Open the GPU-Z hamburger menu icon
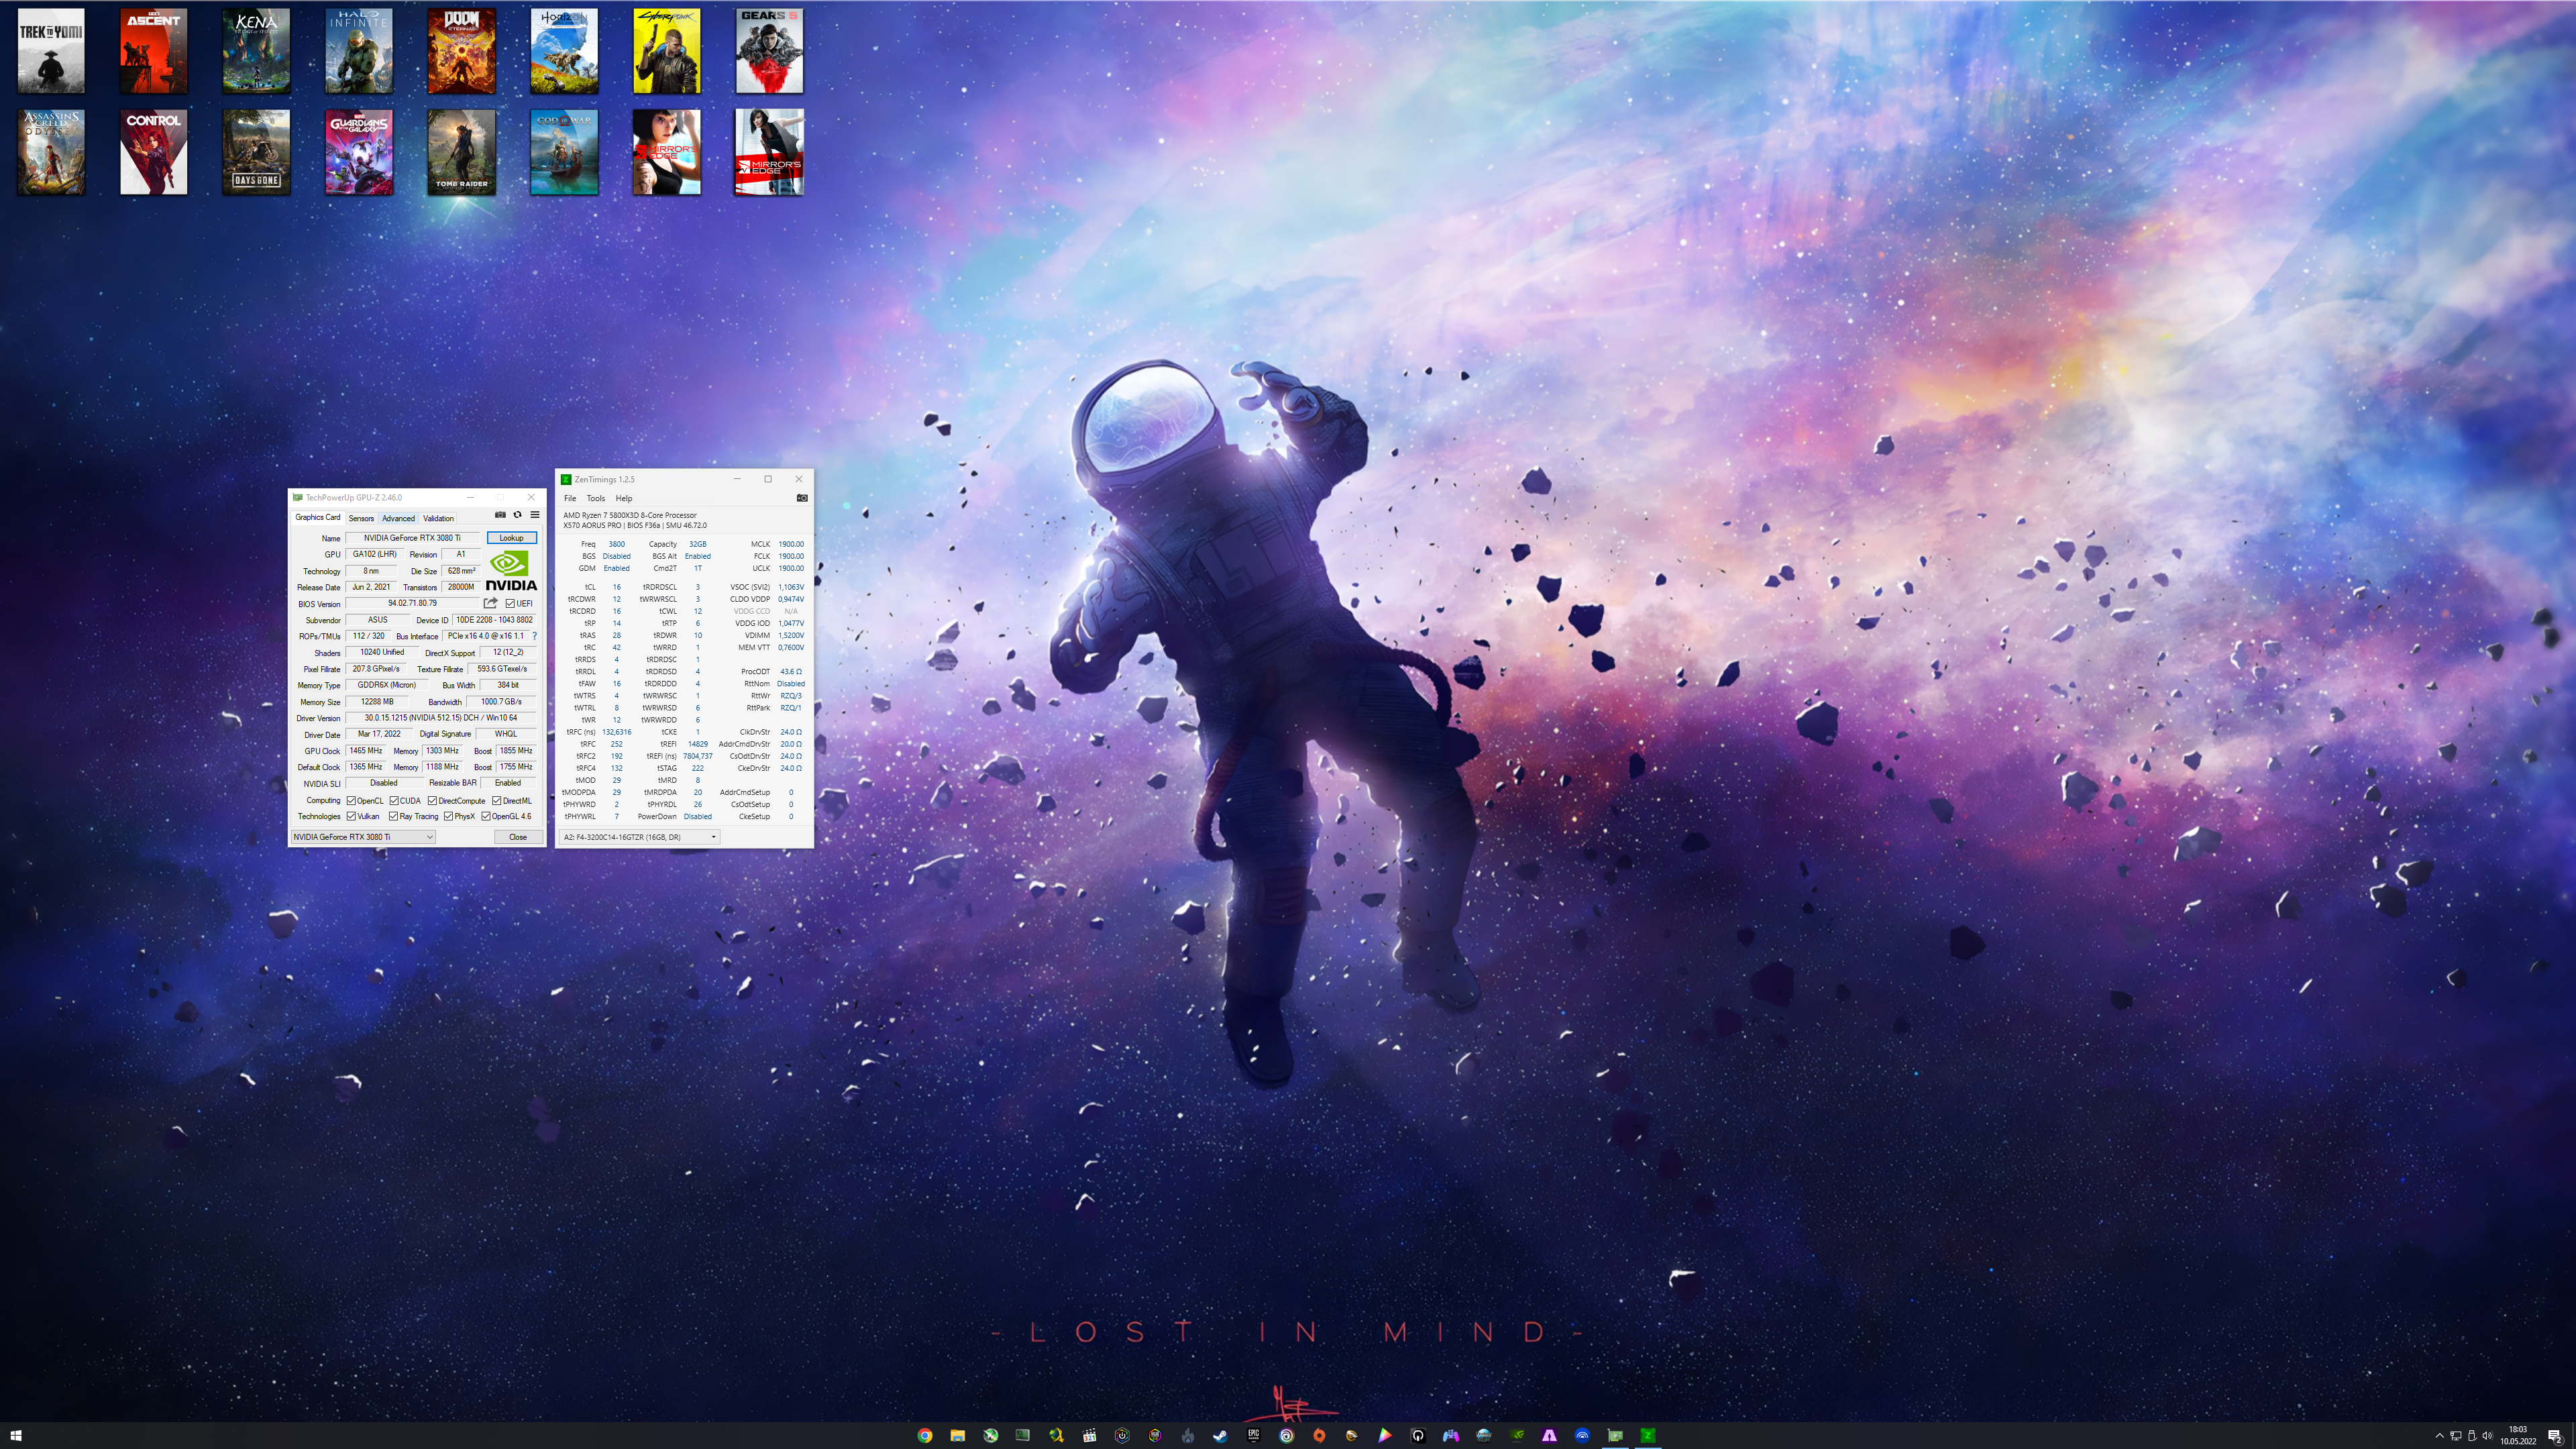The height and width of the screenshot is (1449, 2576). tap(535, 515)
